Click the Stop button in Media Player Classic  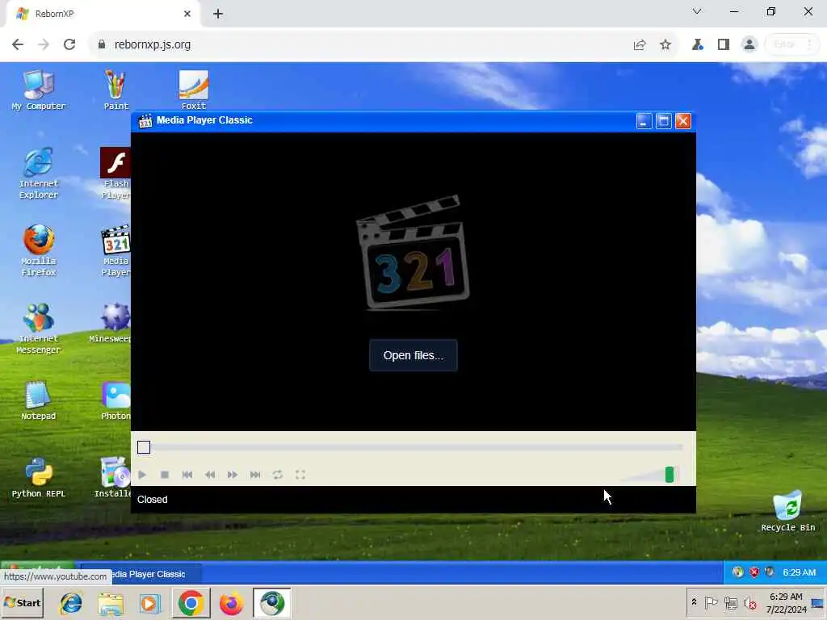click(165, 475)
